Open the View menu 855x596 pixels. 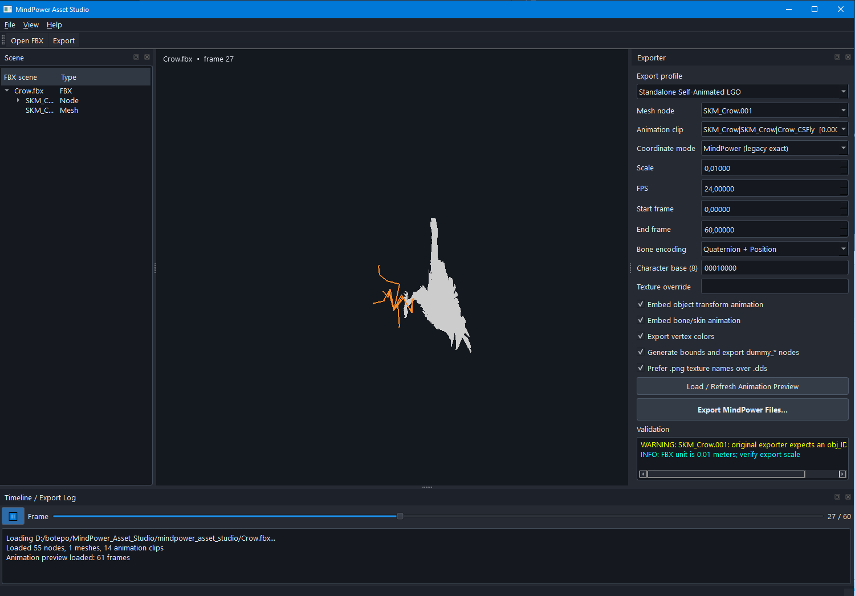pyautogui.click(x=31, y=25)
